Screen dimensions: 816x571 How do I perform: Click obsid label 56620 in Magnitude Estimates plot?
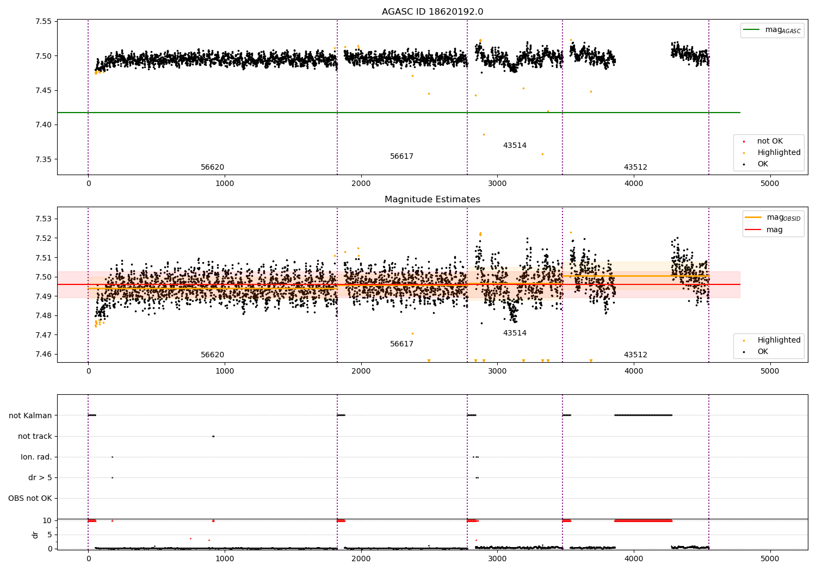(x=212, y=355)
